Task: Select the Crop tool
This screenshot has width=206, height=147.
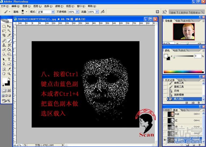Action: (x=4, y=35)
